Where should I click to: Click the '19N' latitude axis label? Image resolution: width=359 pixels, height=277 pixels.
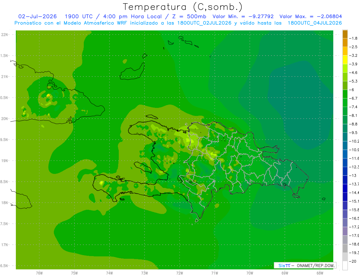coord(4,161)
